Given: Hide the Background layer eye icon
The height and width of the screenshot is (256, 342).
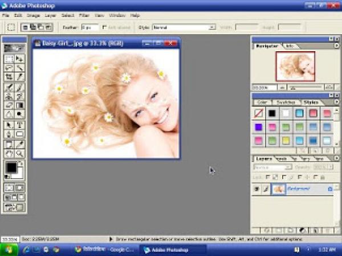Looking at the screenshot, I should [x=256, y=188].
